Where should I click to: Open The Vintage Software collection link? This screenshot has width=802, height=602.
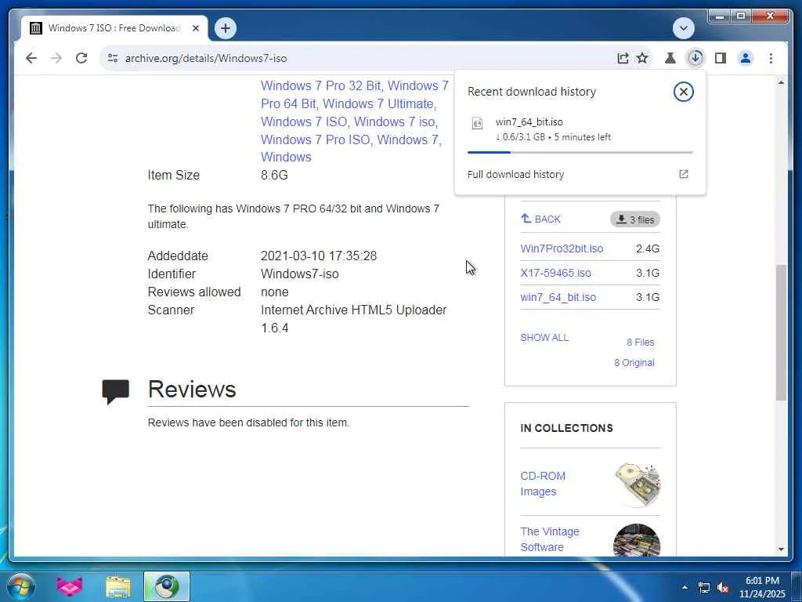pos(550,539)
